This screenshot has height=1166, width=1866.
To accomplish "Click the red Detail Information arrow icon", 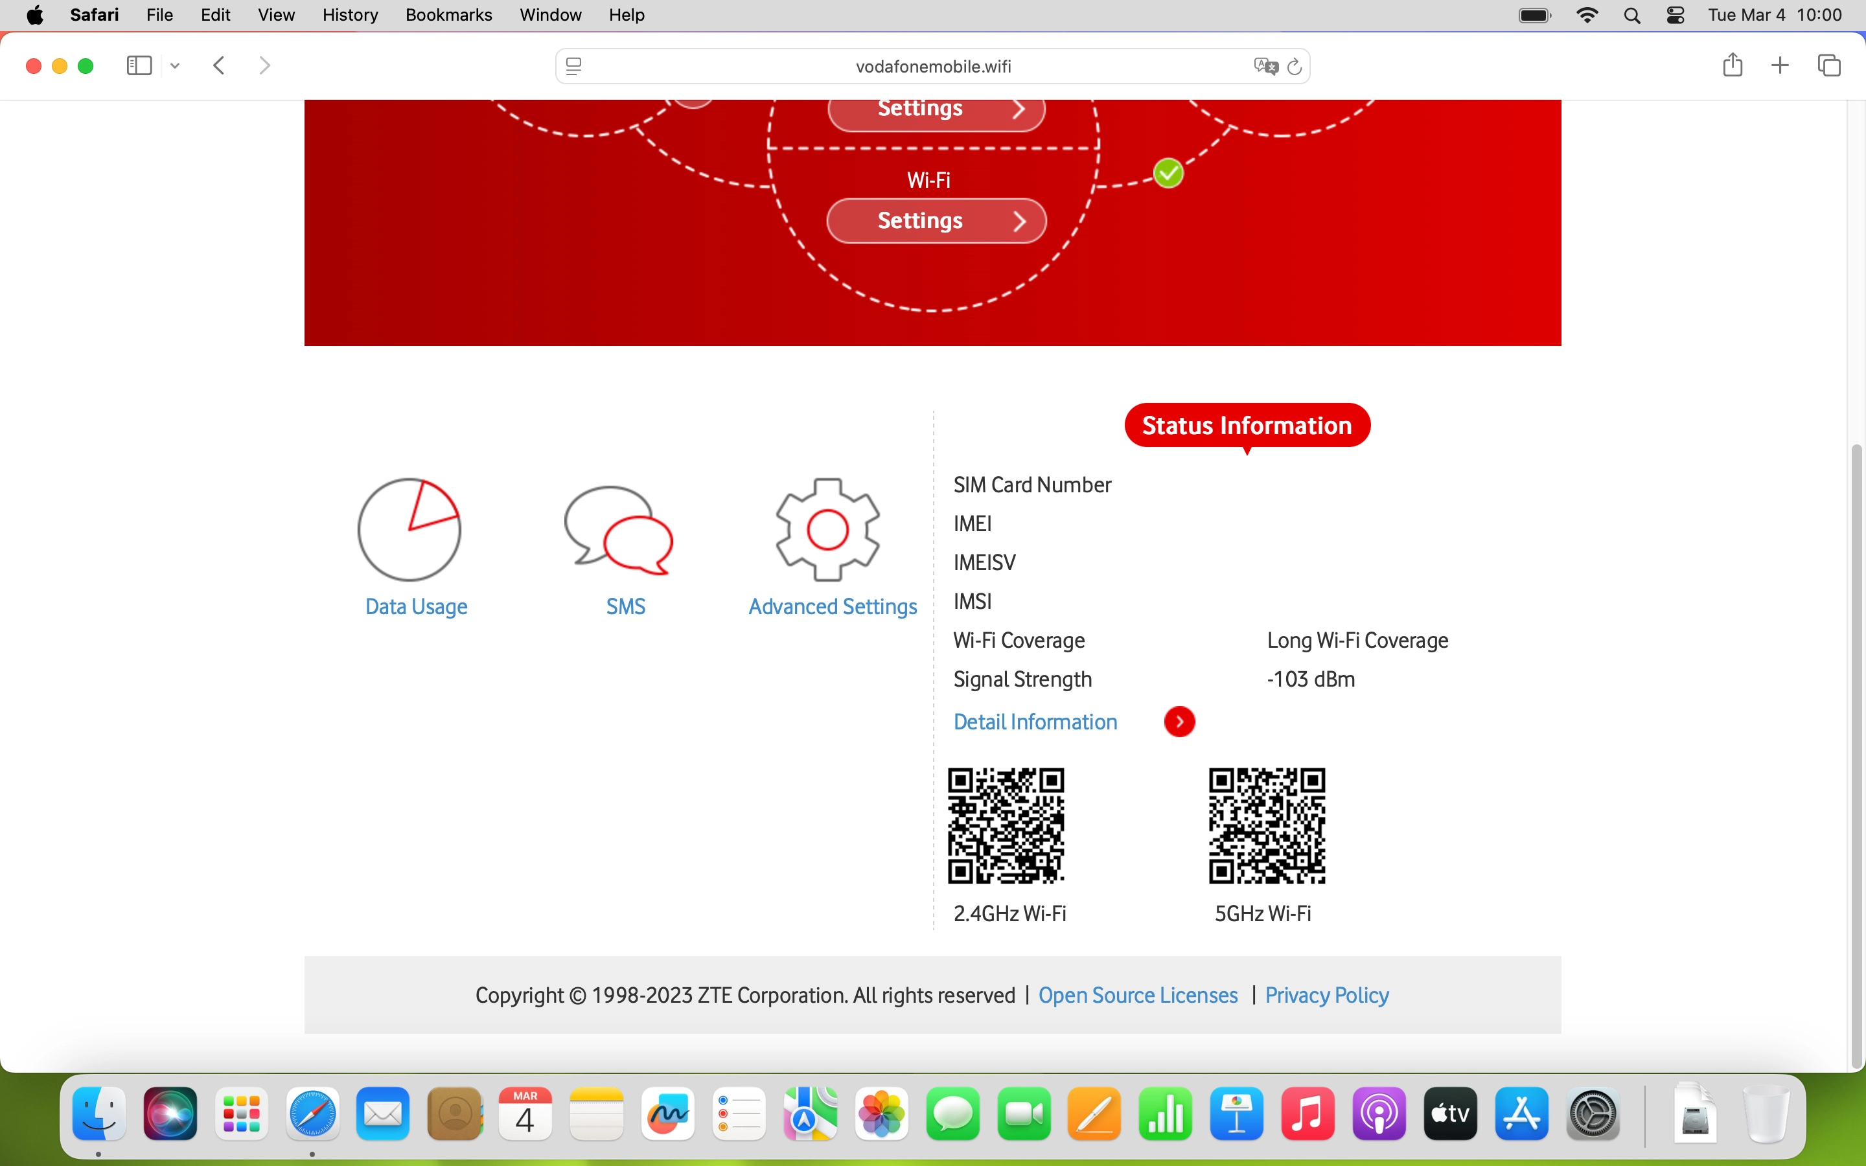I will [x=1179, y=722].
